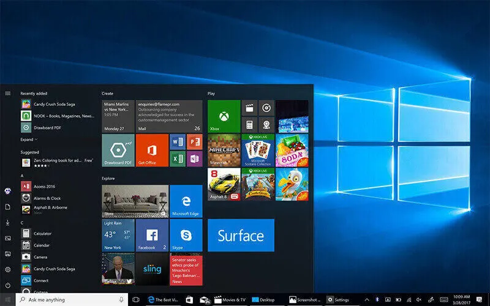Open the Surface tile
Image resolution: width=490 pixels, height=306 pixels.
click(x=241, y=235)
